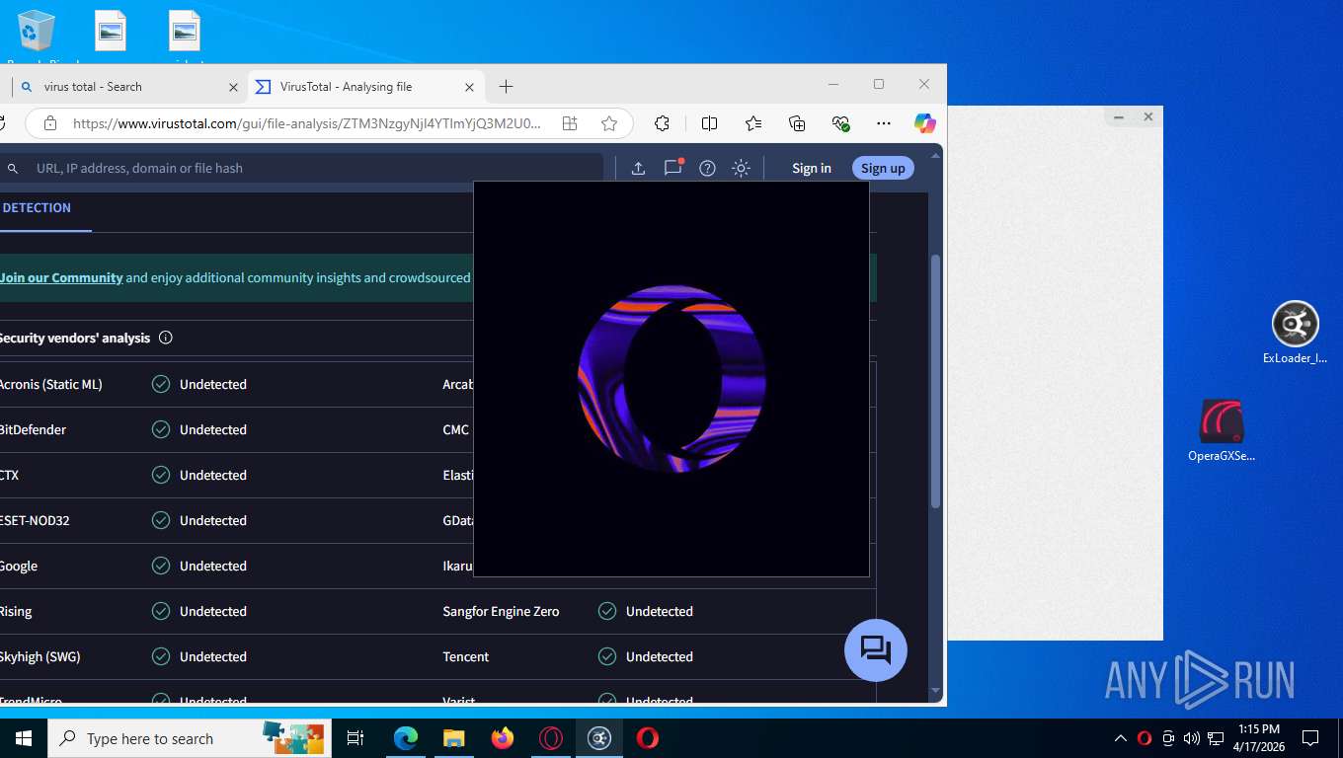Screen dimensions: 1343x758
Task: Open the VirusTotal chat bubble button
Action: click(x=876, y=650)
